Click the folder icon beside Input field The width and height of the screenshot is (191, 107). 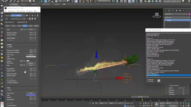(x=33, y=19)
